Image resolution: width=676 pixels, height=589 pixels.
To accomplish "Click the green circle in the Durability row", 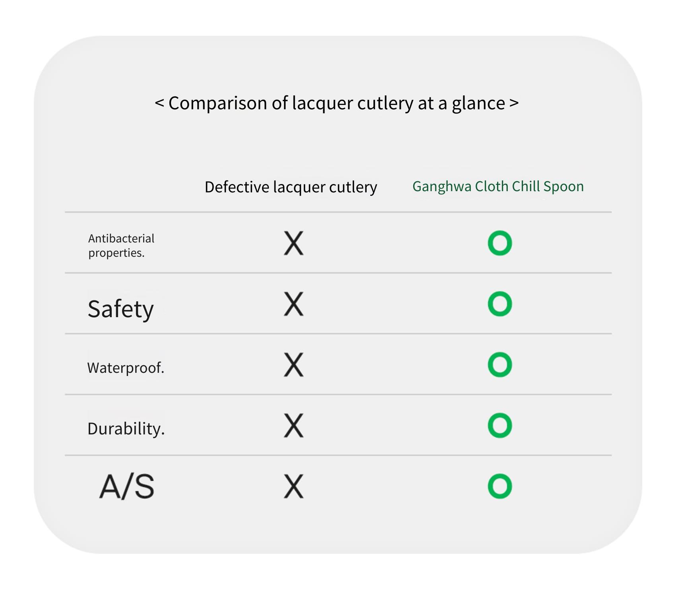I will 500,425.
